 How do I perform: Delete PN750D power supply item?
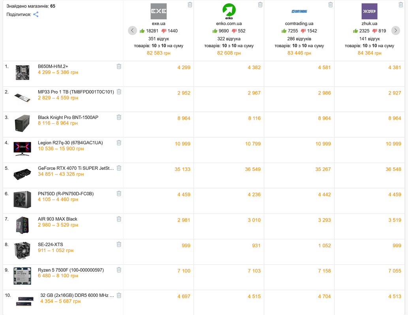click(119, 194)
